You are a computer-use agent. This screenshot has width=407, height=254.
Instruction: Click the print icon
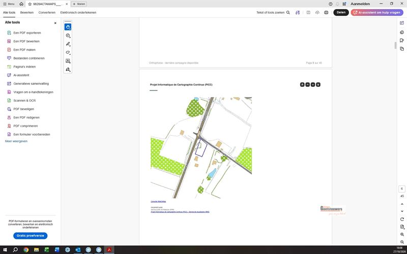[326, 12]
